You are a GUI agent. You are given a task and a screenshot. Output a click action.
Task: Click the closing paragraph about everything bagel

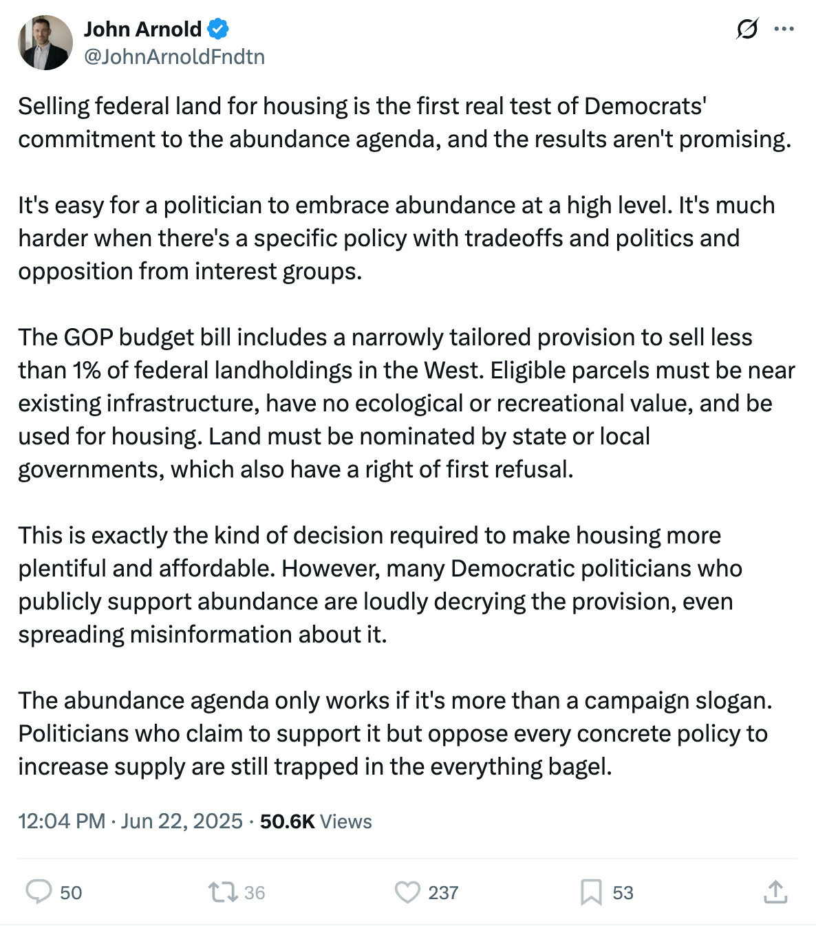click(396, 733)
